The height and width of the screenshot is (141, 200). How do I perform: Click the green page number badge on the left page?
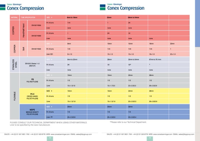(50, 137)
